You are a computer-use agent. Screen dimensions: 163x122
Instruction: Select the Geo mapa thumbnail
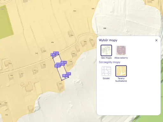(x=106, y=51)
